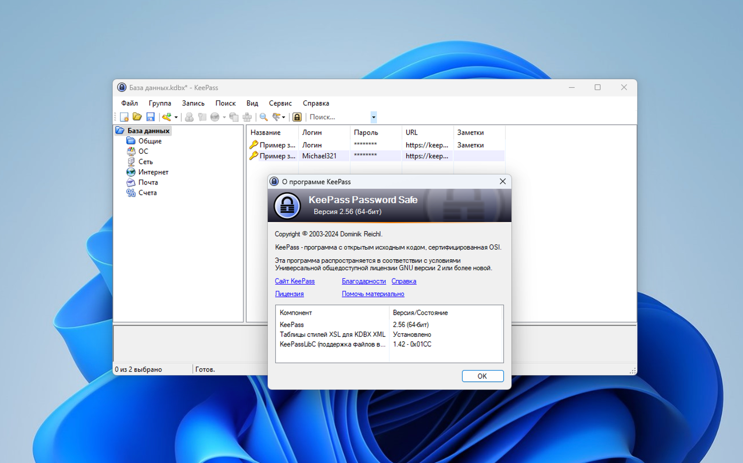743x463 pixels.
Task: Select the Интернет group in the tree
Action: click(153, 172)
